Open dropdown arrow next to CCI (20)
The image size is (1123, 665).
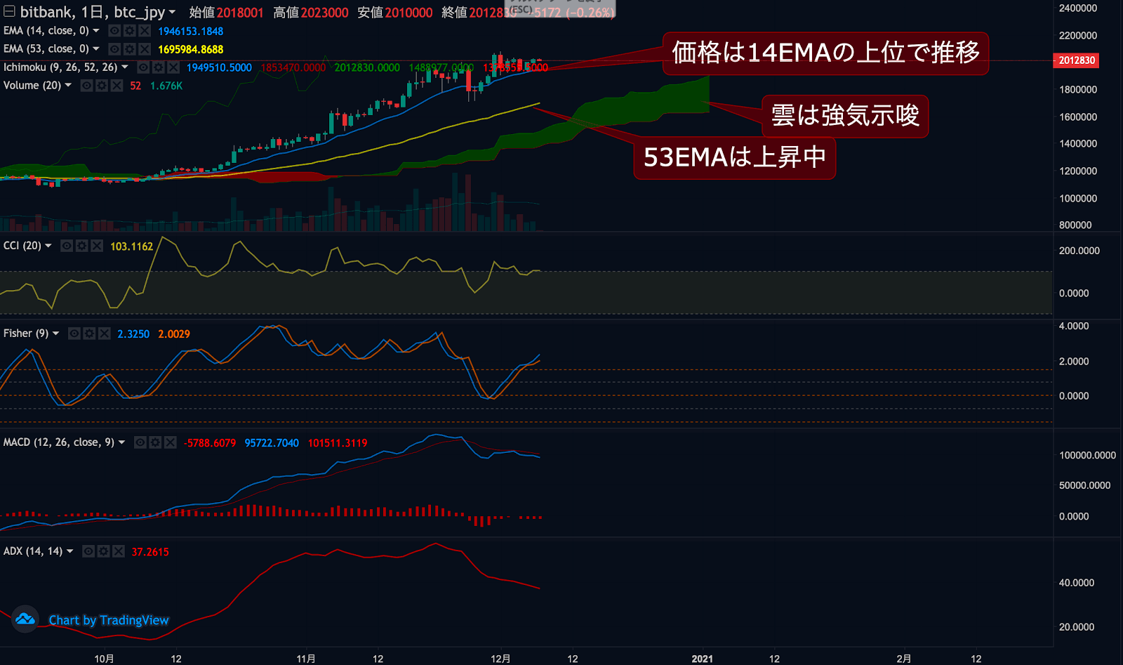[x=48, y=246]
